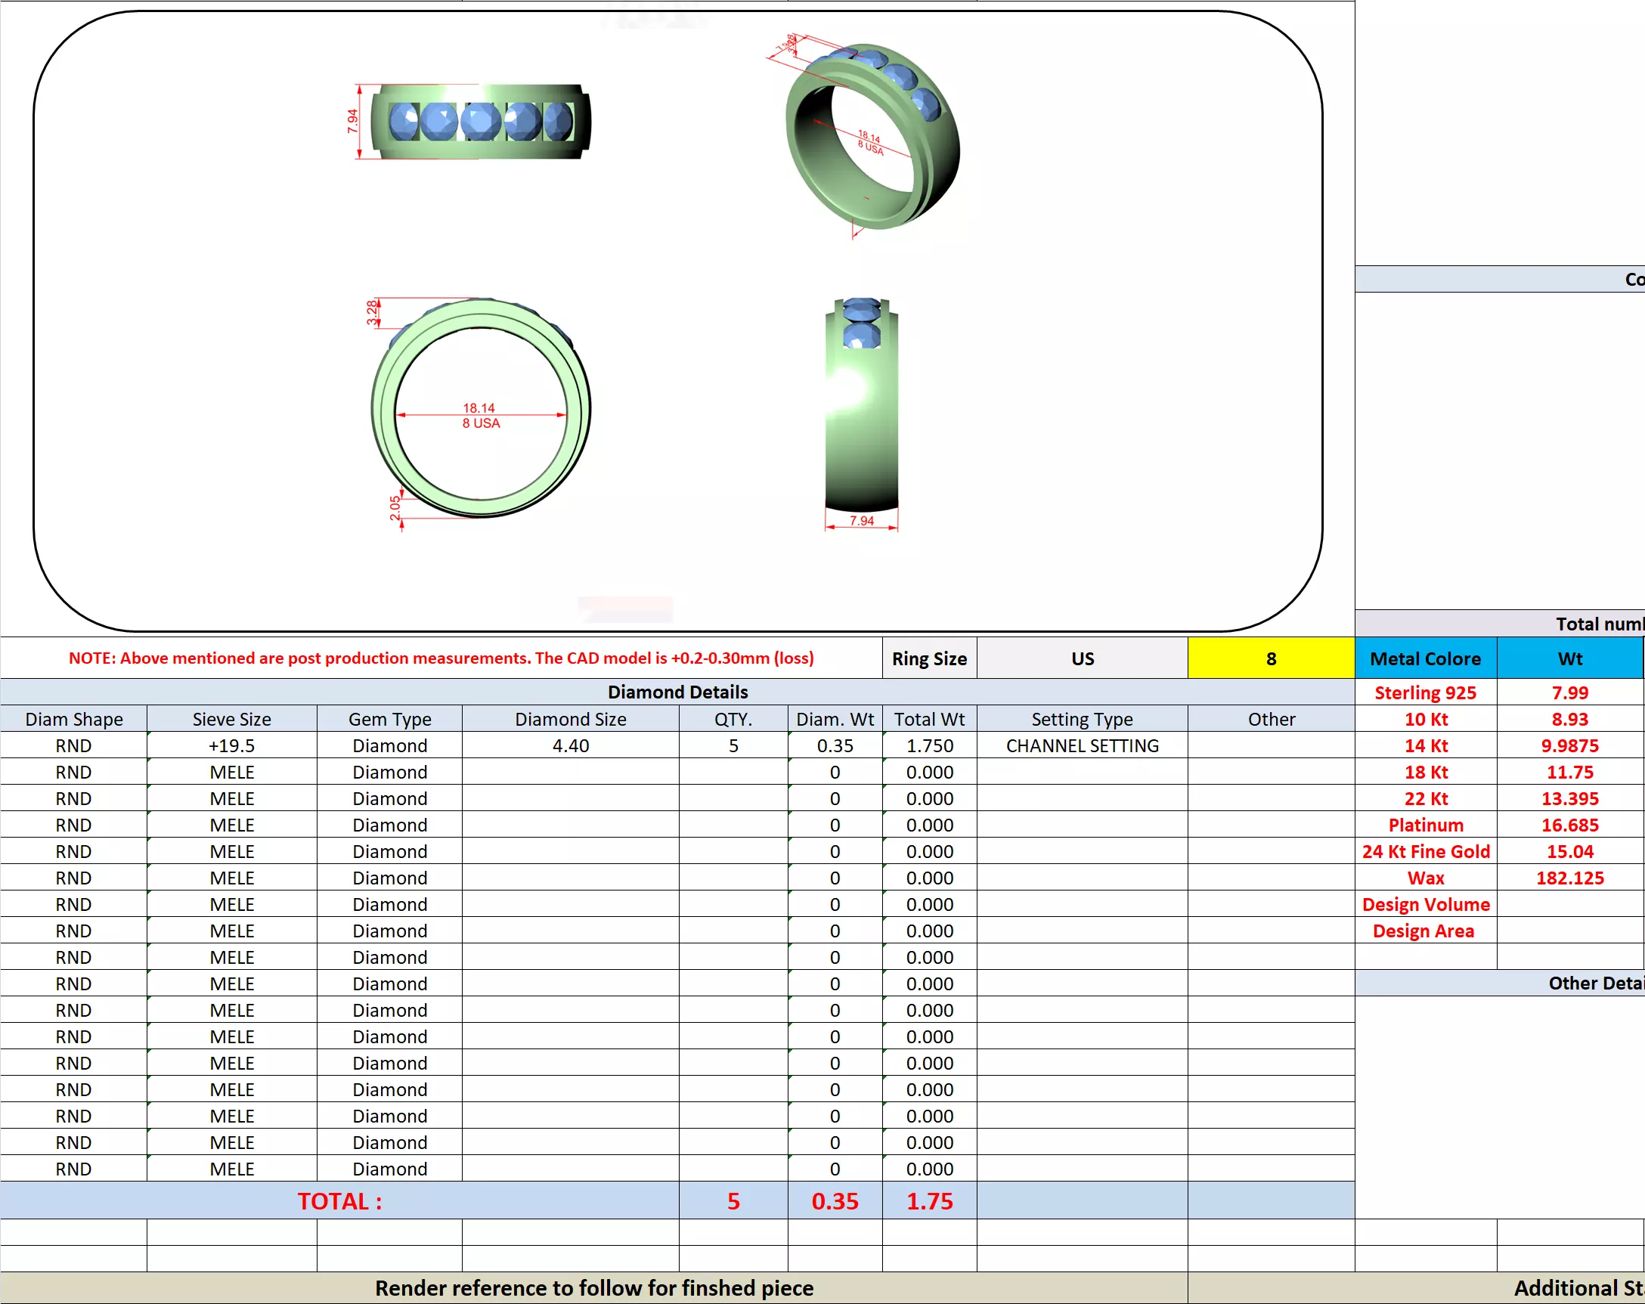Viewport: 1645px width, 1304px height.
Task: Click the Design Volume label cell
Action: coord(1424,904)
